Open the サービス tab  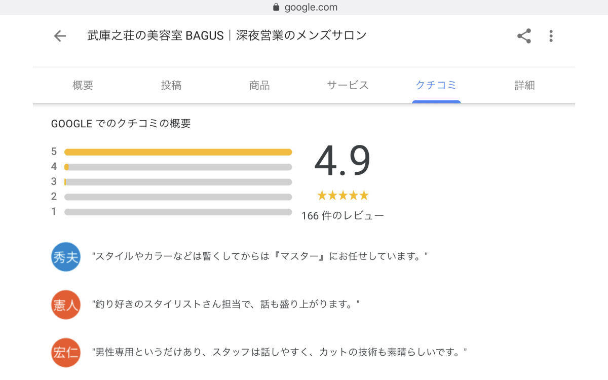tap(348, 86)
